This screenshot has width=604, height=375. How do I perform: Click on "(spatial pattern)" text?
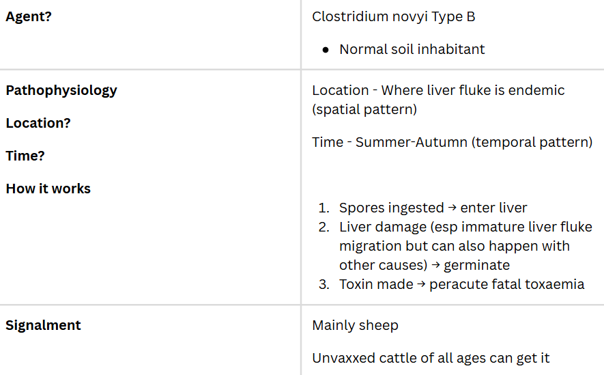[x=364, y=109]
